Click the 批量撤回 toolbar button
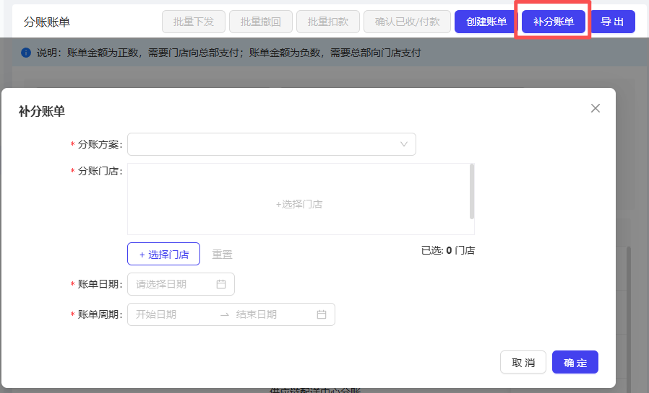 pos(261,22)
